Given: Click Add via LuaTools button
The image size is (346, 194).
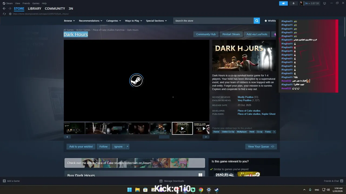Looking at the screenshot, I should [x=257, y=34].
